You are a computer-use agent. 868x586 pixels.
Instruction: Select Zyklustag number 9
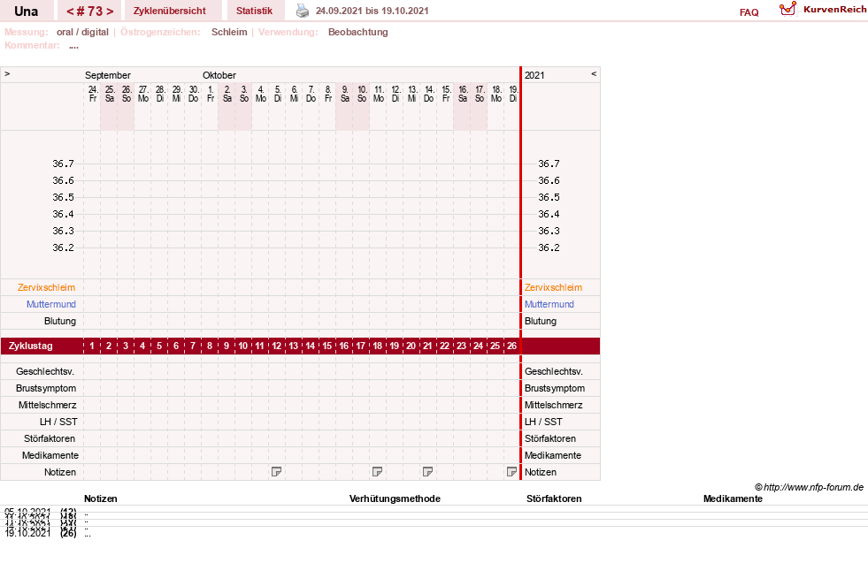click(226, 346)
